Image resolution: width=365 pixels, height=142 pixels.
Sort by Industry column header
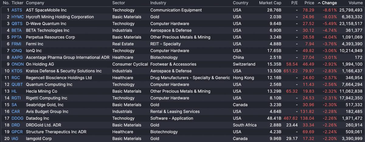(x=158, y=3)
